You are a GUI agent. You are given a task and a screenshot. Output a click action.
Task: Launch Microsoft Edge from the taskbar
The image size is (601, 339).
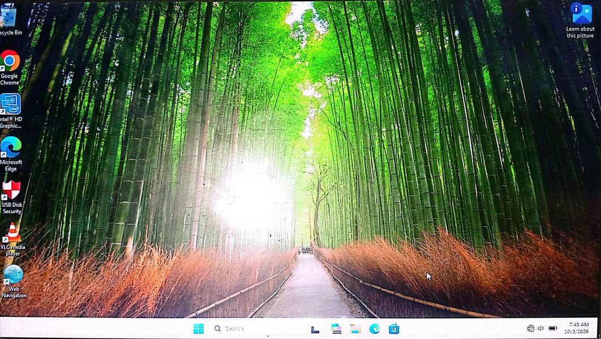[375, 329]
